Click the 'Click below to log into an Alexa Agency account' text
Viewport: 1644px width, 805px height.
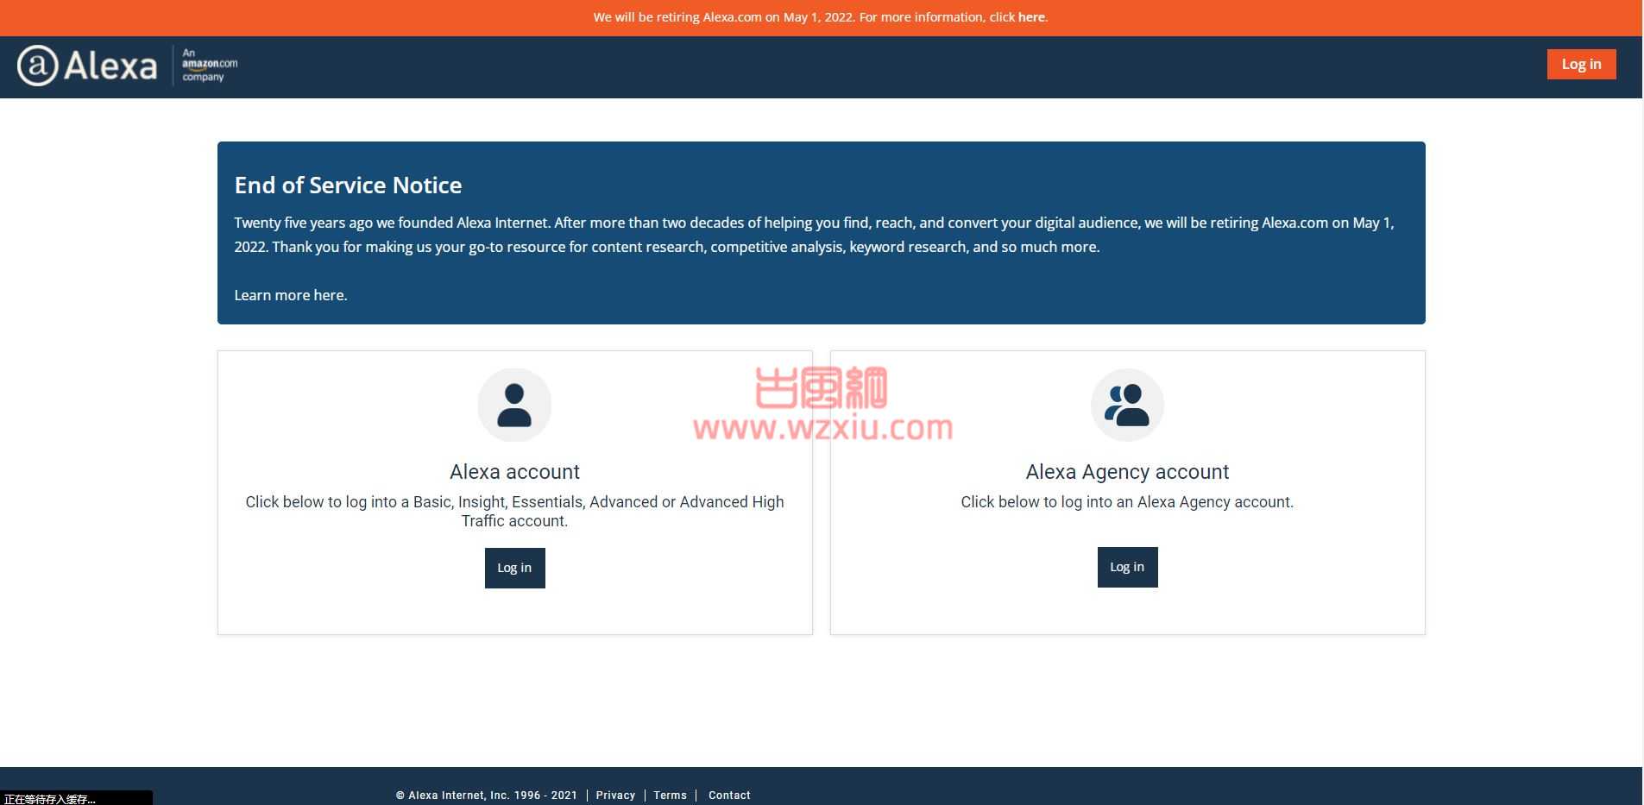1127,502
